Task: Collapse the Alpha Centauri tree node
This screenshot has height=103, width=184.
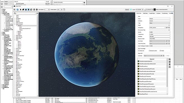Action: 15,24
